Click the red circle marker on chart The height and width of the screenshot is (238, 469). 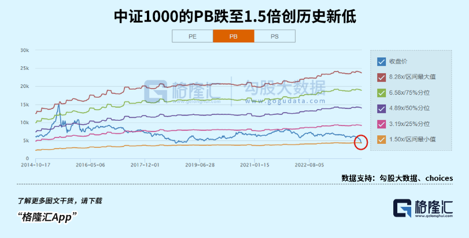point(361,141)
